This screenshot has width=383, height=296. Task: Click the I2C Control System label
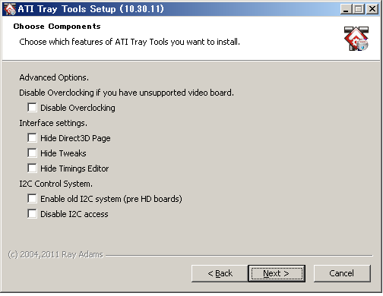coord(55,184)
